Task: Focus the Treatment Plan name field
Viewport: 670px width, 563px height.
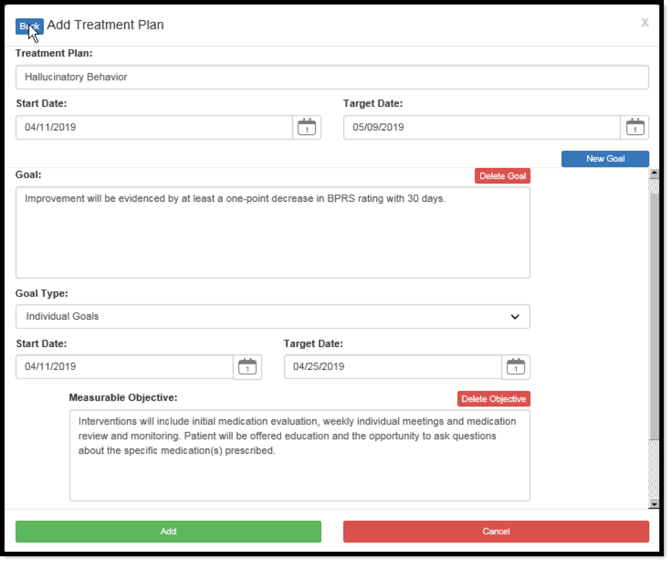Action: click(332, 77)
